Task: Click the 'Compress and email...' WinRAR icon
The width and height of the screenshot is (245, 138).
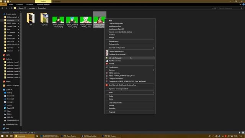Action: (107, 79)
